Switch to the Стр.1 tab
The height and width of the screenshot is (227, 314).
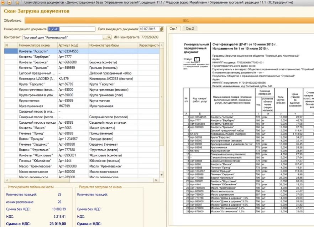(173, 29)
